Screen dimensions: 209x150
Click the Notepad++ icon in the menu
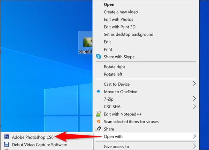coord(98,114)
